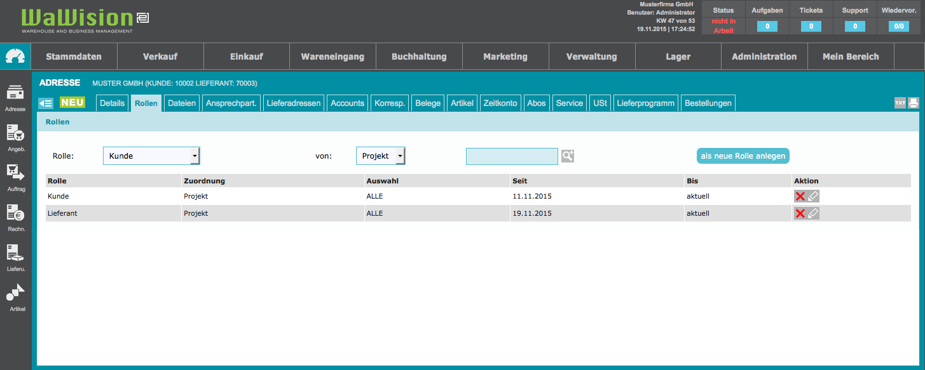Delete the Kunde role with red X
The height and width of the screenshot is (370, 925).
pos(800,196)
